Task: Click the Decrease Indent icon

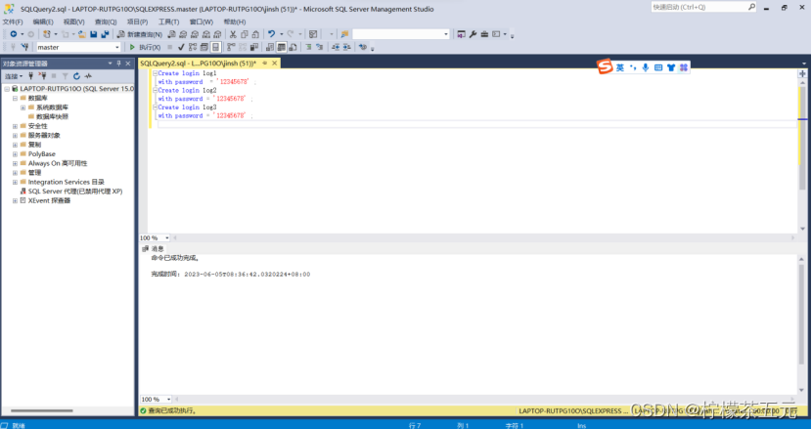Action: pos(336,47)
